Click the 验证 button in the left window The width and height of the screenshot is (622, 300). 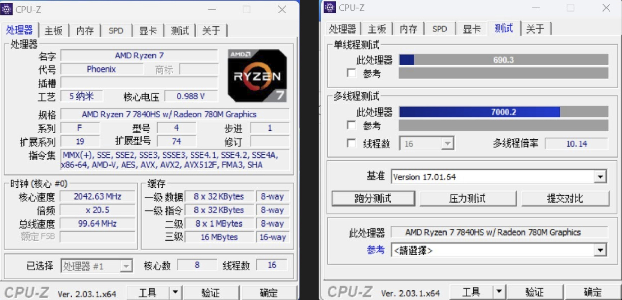pyautogui.click(x=211, y=292)
